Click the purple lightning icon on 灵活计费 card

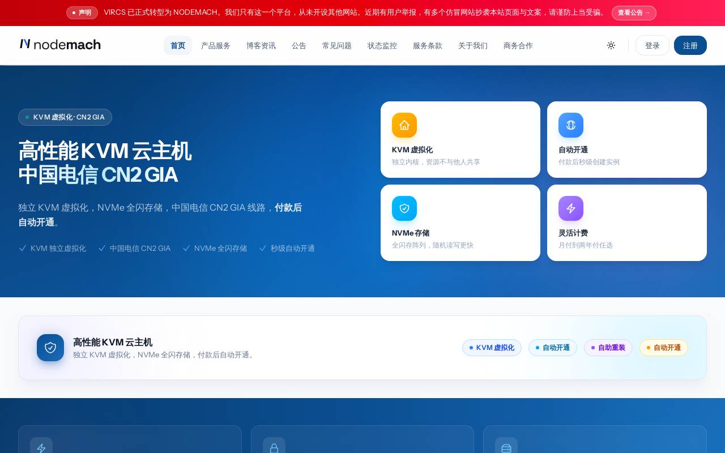[571, 208]
